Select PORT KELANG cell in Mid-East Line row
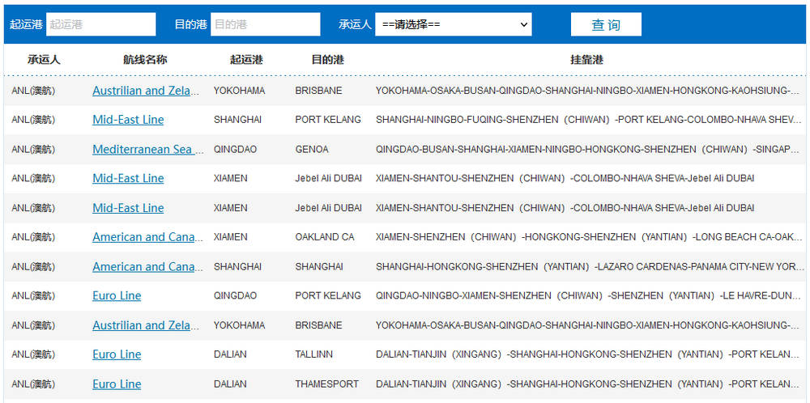The height and width of the screenshot is (403, 810). pos(328,120)
